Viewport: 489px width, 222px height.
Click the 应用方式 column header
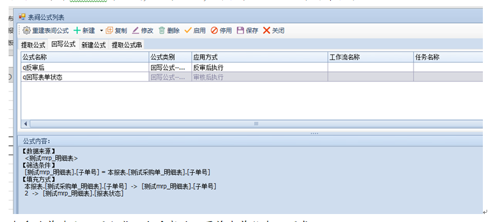(260, 58)
